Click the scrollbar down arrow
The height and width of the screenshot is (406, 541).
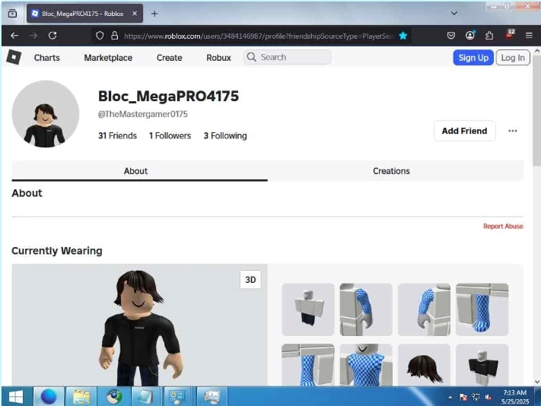pos(536,382)
